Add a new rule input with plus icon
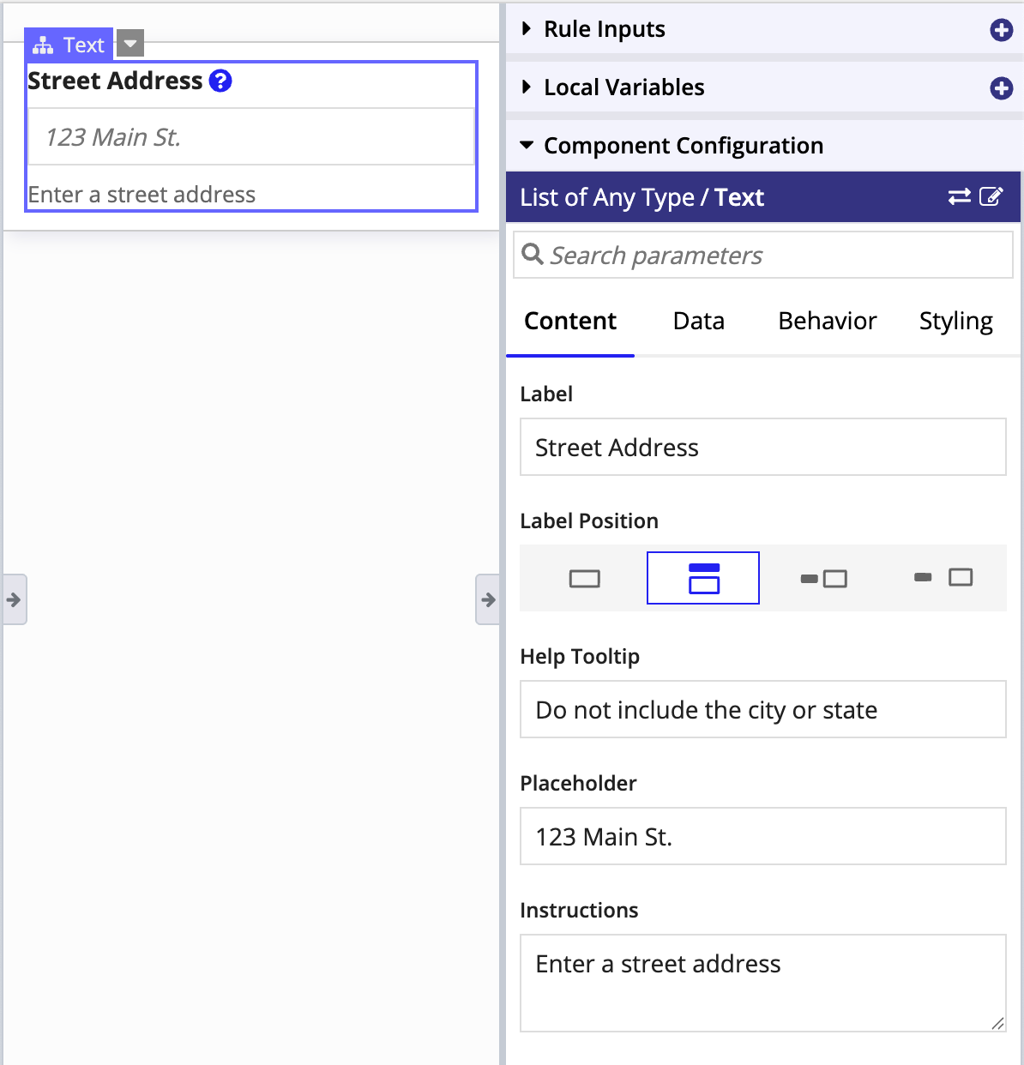The height and width of the screenshot is (1065, 1024). [1001, 30]
